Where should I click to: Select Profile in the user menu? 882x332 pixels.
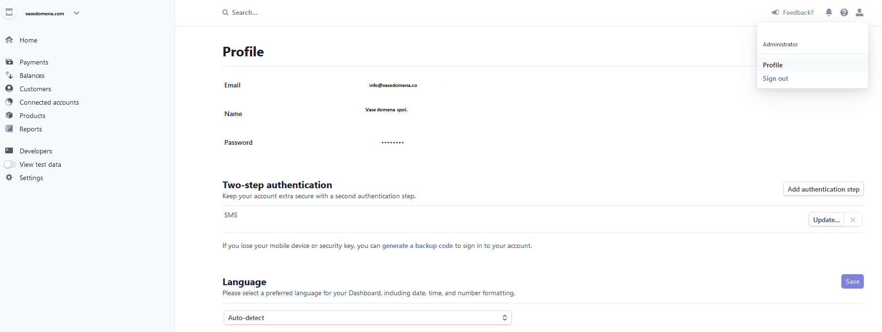(x=772, y=65)
